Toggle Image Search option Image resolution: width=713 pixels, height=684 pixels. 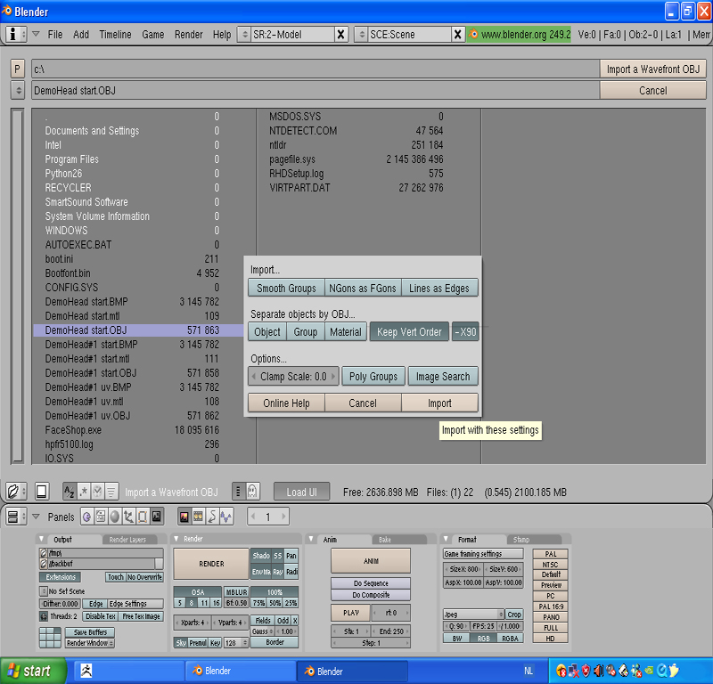click(x=443, y=377)
